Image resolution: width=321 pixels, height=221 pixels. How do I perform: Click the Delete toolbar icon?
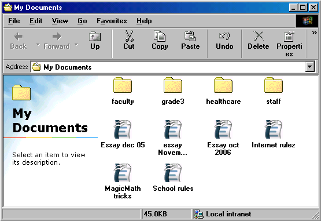(x=259, y=36)
